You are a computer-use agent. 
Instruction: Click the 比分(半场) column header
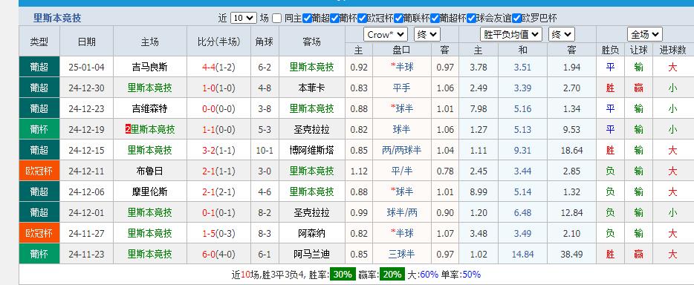[219, 42]
